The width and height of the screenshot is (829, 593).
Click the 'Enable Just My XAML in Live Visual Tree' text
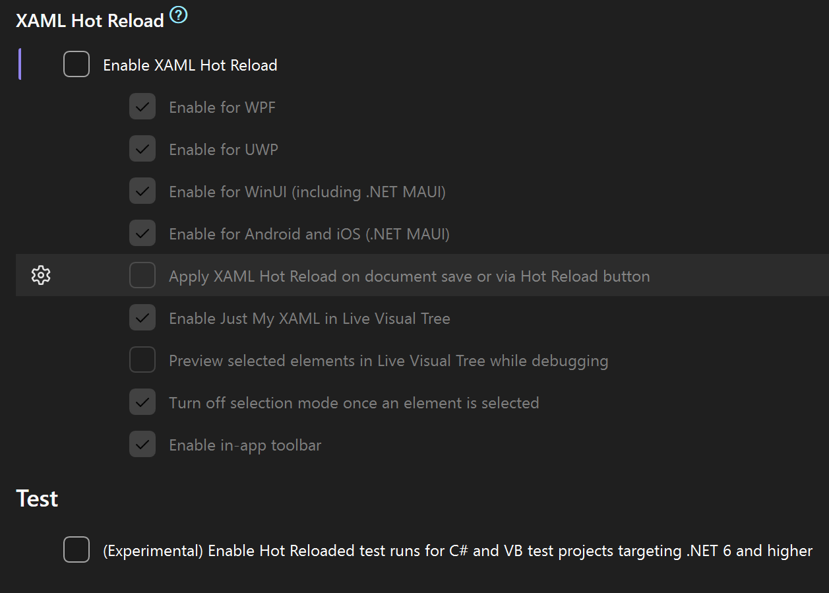(309, 319)
